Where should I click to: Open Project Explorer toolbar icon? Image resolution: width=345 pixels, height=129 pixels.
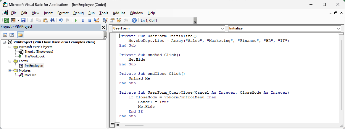[105, 20]
